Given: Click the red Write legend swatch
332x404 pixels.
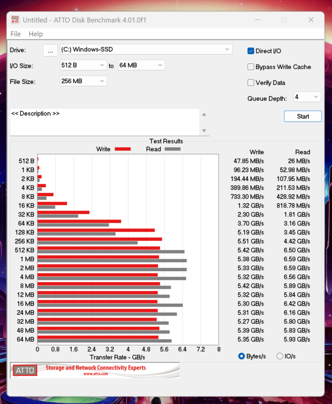Looking at the screenshot, I should (x=123, y=149).
